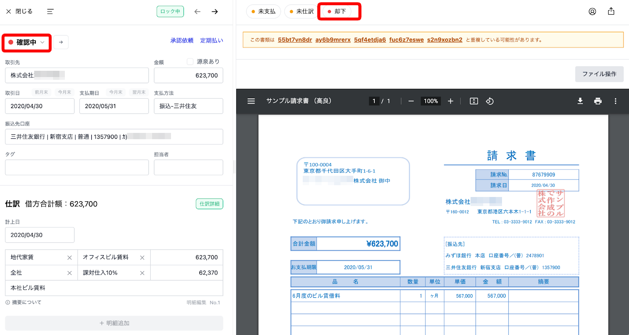Select the 未仕訳 status tag

point(302,11)
